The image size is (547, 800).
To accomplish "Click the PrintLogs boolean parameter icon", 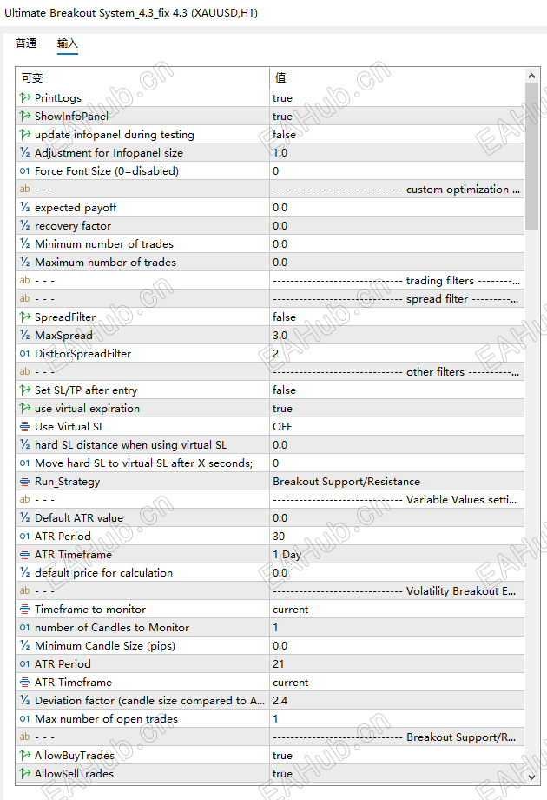I will (x=24, y=97).
